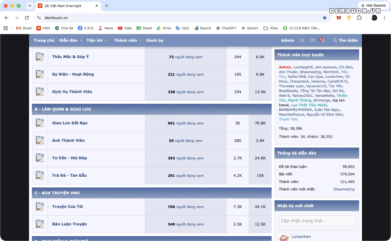Click the Tìm kiếm search button
Image resolution: width=391 pixels, height=241 pixels.
(x=345, y=40)
